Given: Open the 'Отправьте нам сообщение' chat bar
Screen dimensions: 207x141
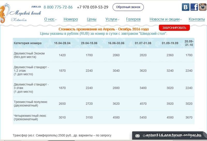Looking at the screenshot, I should coord(169,136).
